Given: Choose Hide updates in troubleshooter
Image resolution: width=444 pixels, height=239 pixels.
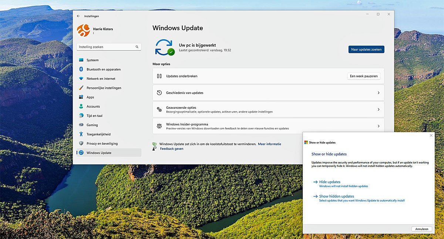Looking at the screenshot, I should 330,182.
